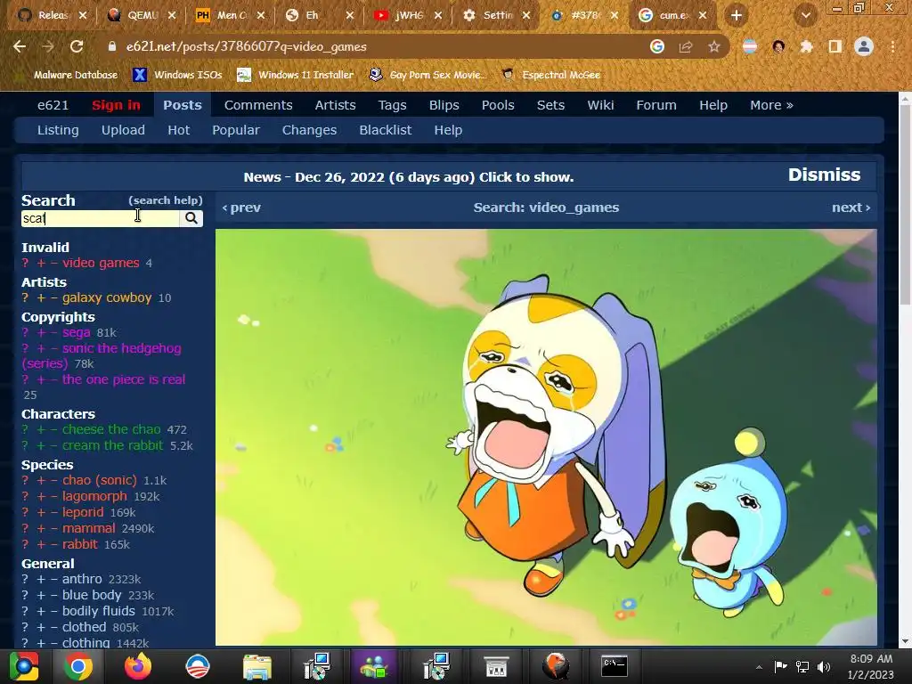Open the Windows ISOs bookmark
Viewport: 912px width, 684px height.
178,75
